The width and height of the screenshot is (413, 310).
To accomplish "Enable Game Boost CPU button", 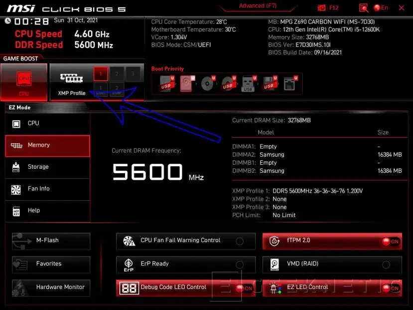I will [24, 82].
